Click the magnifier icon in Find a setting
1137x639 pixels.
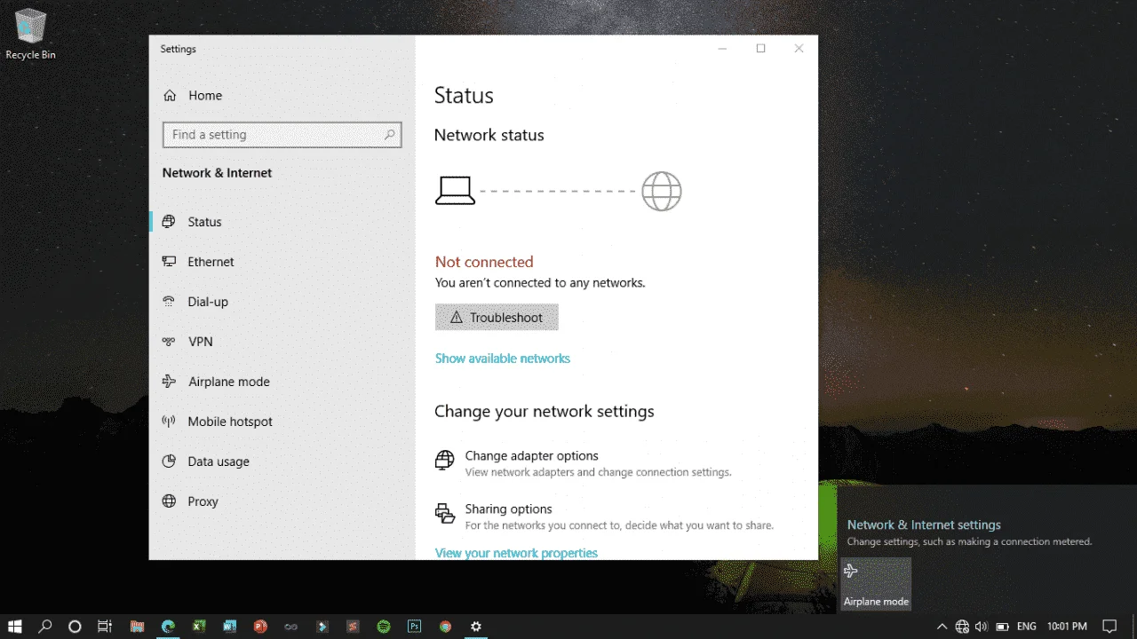click(389, 135)
